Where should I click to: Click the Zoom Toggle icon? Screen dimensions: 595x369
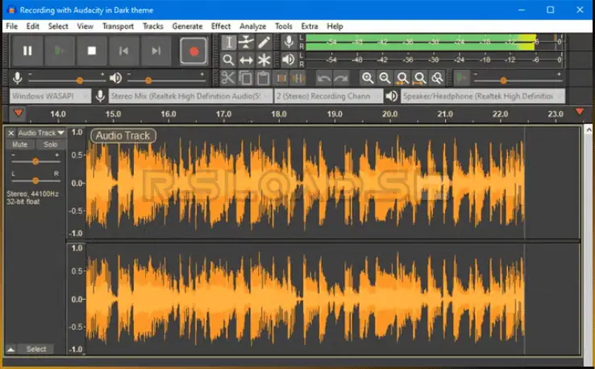click(437, 78)
